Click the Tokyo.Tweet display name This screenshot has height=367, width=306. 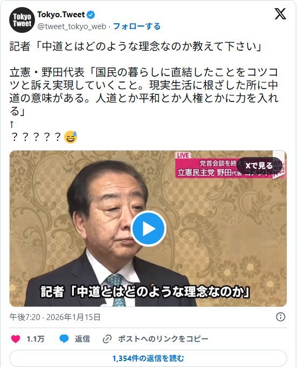pos(61,15)
